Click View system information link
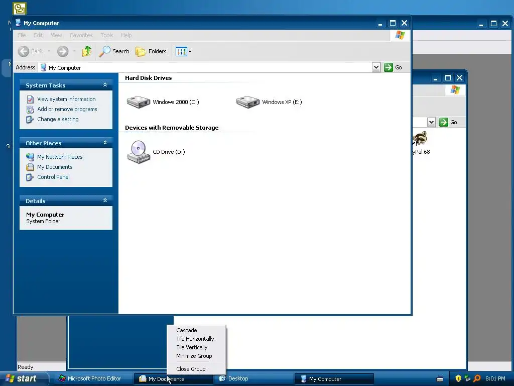514x386 pixels. click(66, 99)
